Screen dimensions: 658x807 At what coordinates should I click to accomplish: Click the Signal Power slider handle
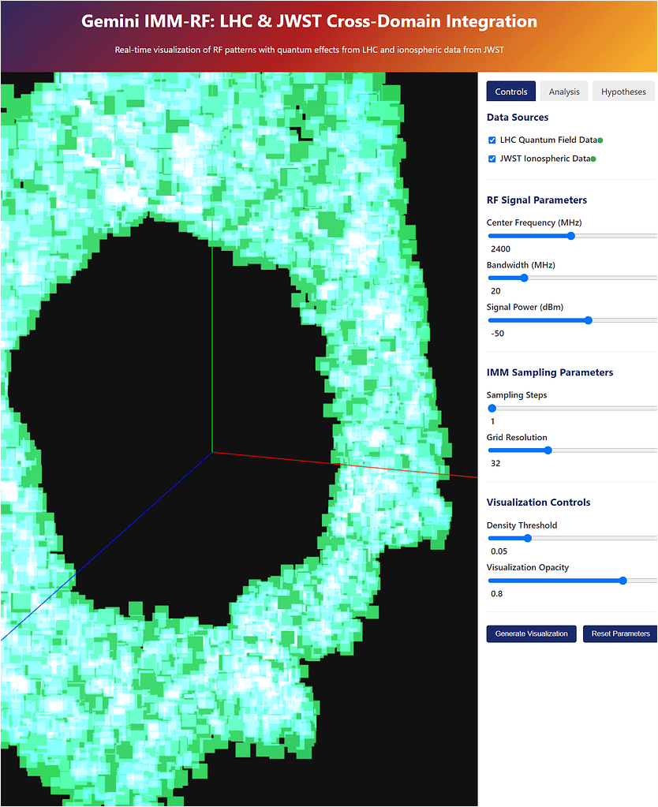pyautogui.click(x=588, y=320)
